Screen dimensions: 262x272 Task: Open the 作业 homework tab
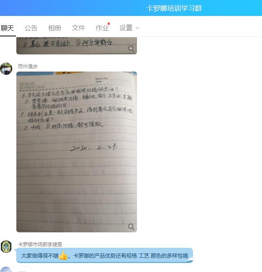tap(102, 28)
